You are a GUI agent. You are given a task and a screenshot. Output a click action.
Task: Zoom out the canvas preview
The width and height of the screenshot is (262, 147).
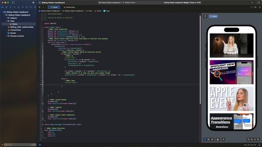point(248,139)
